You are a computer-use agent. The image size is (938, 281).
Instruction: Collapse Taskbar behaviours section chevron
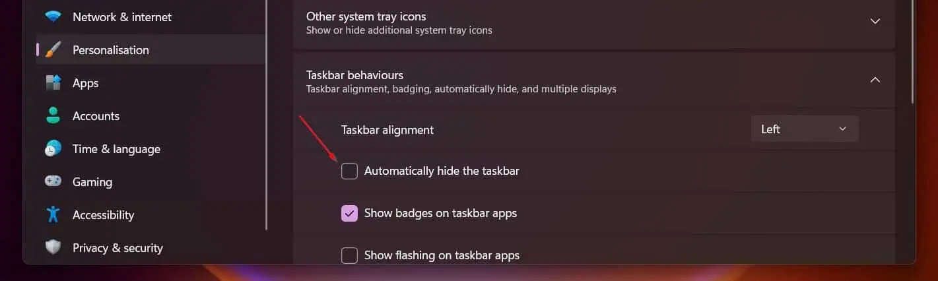[x=875, y=80]
